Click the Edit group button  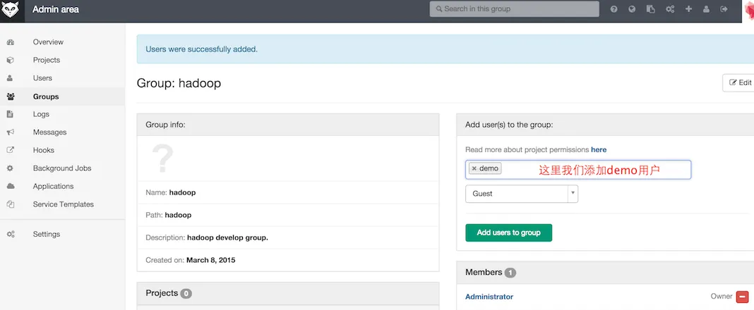739,83
